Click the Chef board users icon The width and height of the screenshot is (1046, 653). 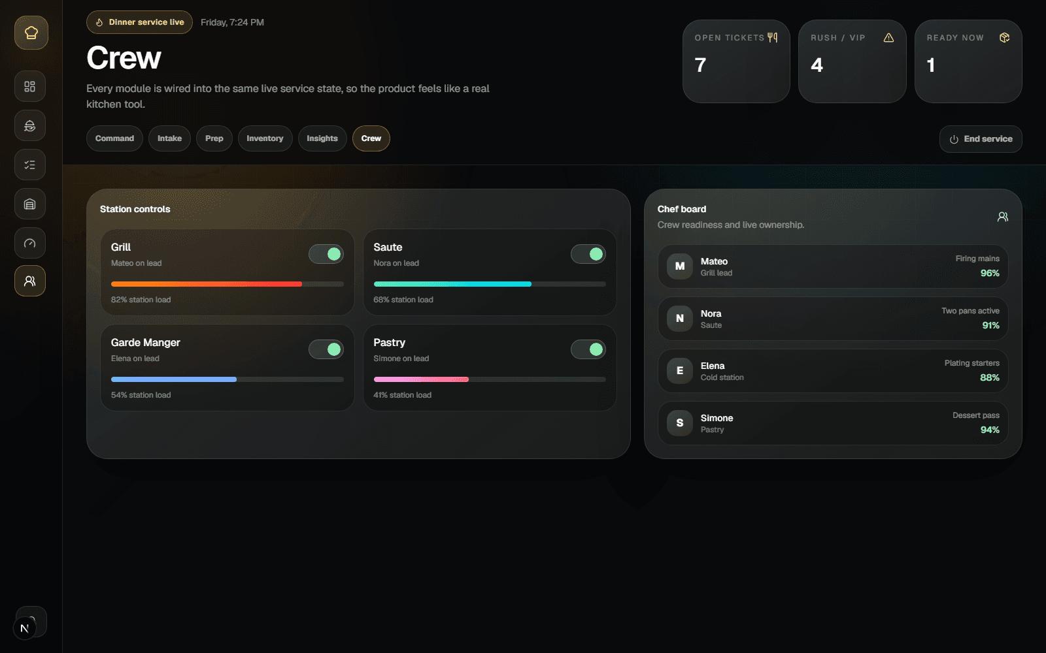point(1003,217)
